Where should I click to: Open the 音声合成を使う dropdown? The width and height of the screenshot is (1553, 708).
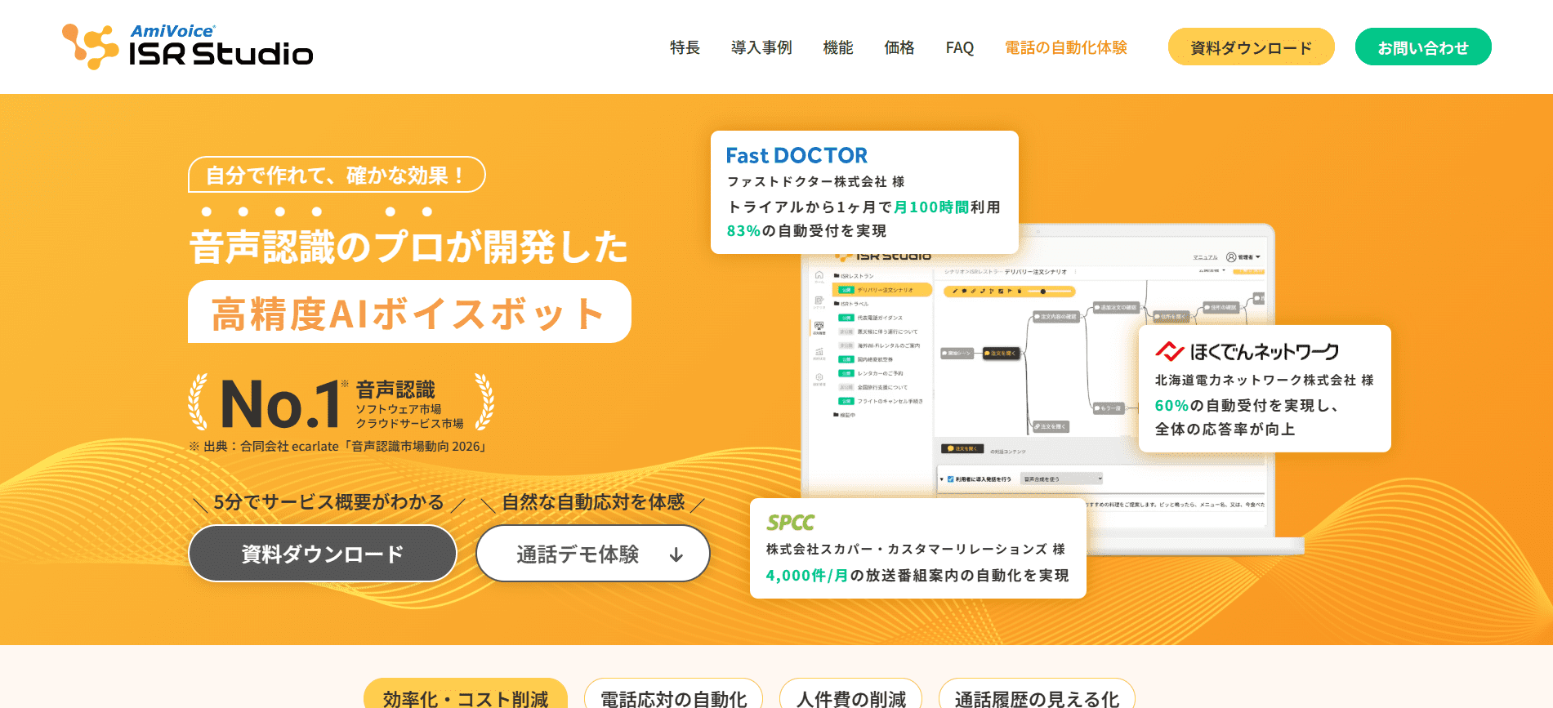(1063, 479)
